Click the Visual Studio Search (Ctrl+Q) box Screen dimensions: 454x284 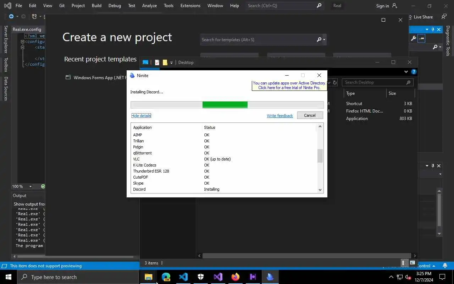tap(285, 6)
